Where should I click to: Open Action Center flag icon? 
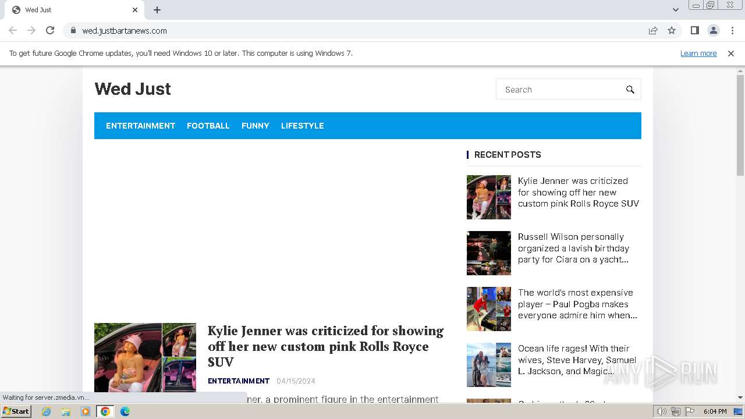pos(690,411)
